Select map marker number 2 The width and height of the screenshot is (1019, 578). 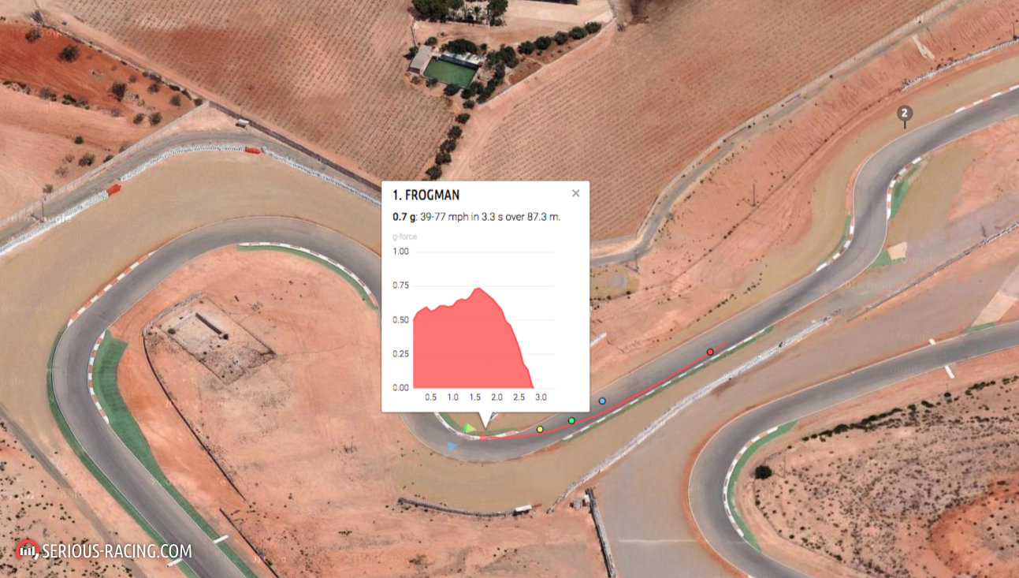(905, 114)
